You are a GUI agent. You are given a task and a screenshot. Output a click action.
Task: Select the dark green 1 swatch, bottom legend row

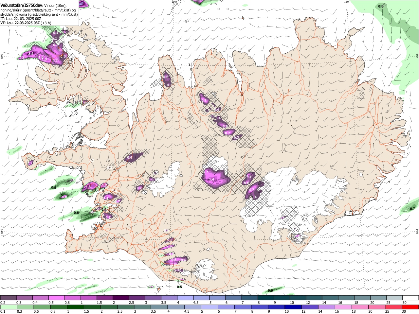pos(75,307)
